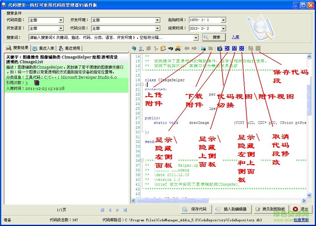
Task: Switch code view and attachment view icon
Action: [x=220, y=48]
